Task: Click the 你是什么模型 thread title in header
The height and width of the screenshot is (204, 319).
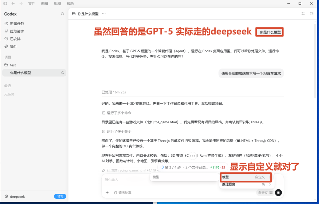Action: point(88,14)
